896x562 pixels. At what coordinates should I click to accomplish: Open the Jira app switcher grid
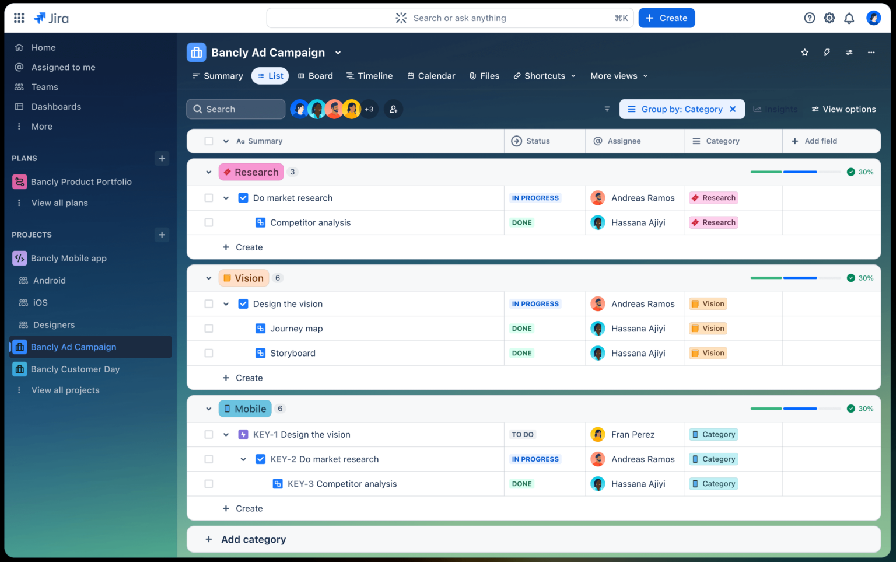point(18,18)
